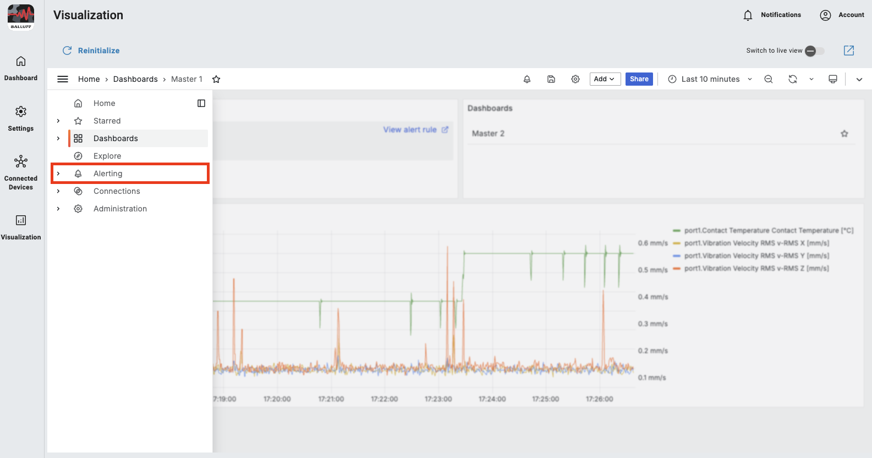Open Notifications bell in header

tap(748, 15)
